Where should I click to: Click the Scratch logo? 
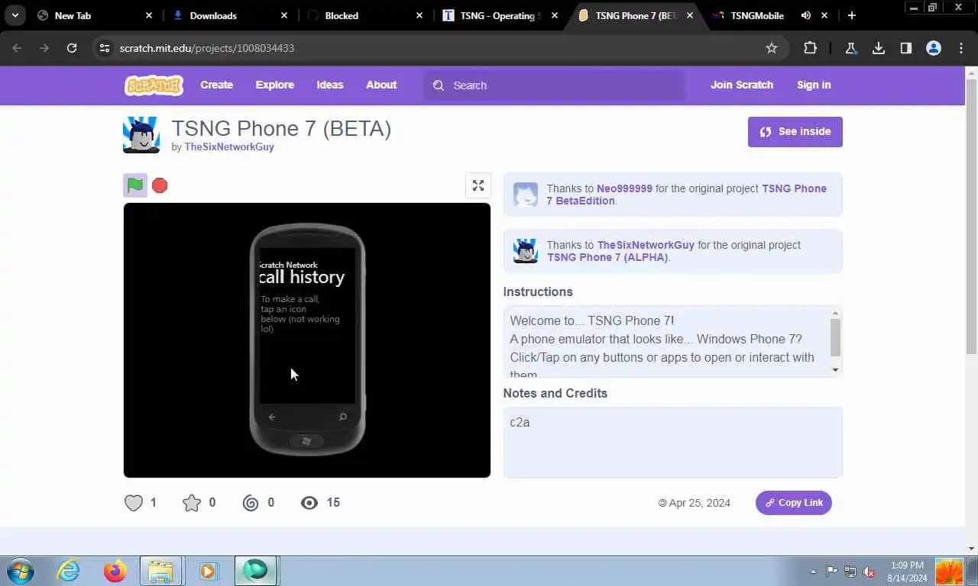tap(154, 85)
